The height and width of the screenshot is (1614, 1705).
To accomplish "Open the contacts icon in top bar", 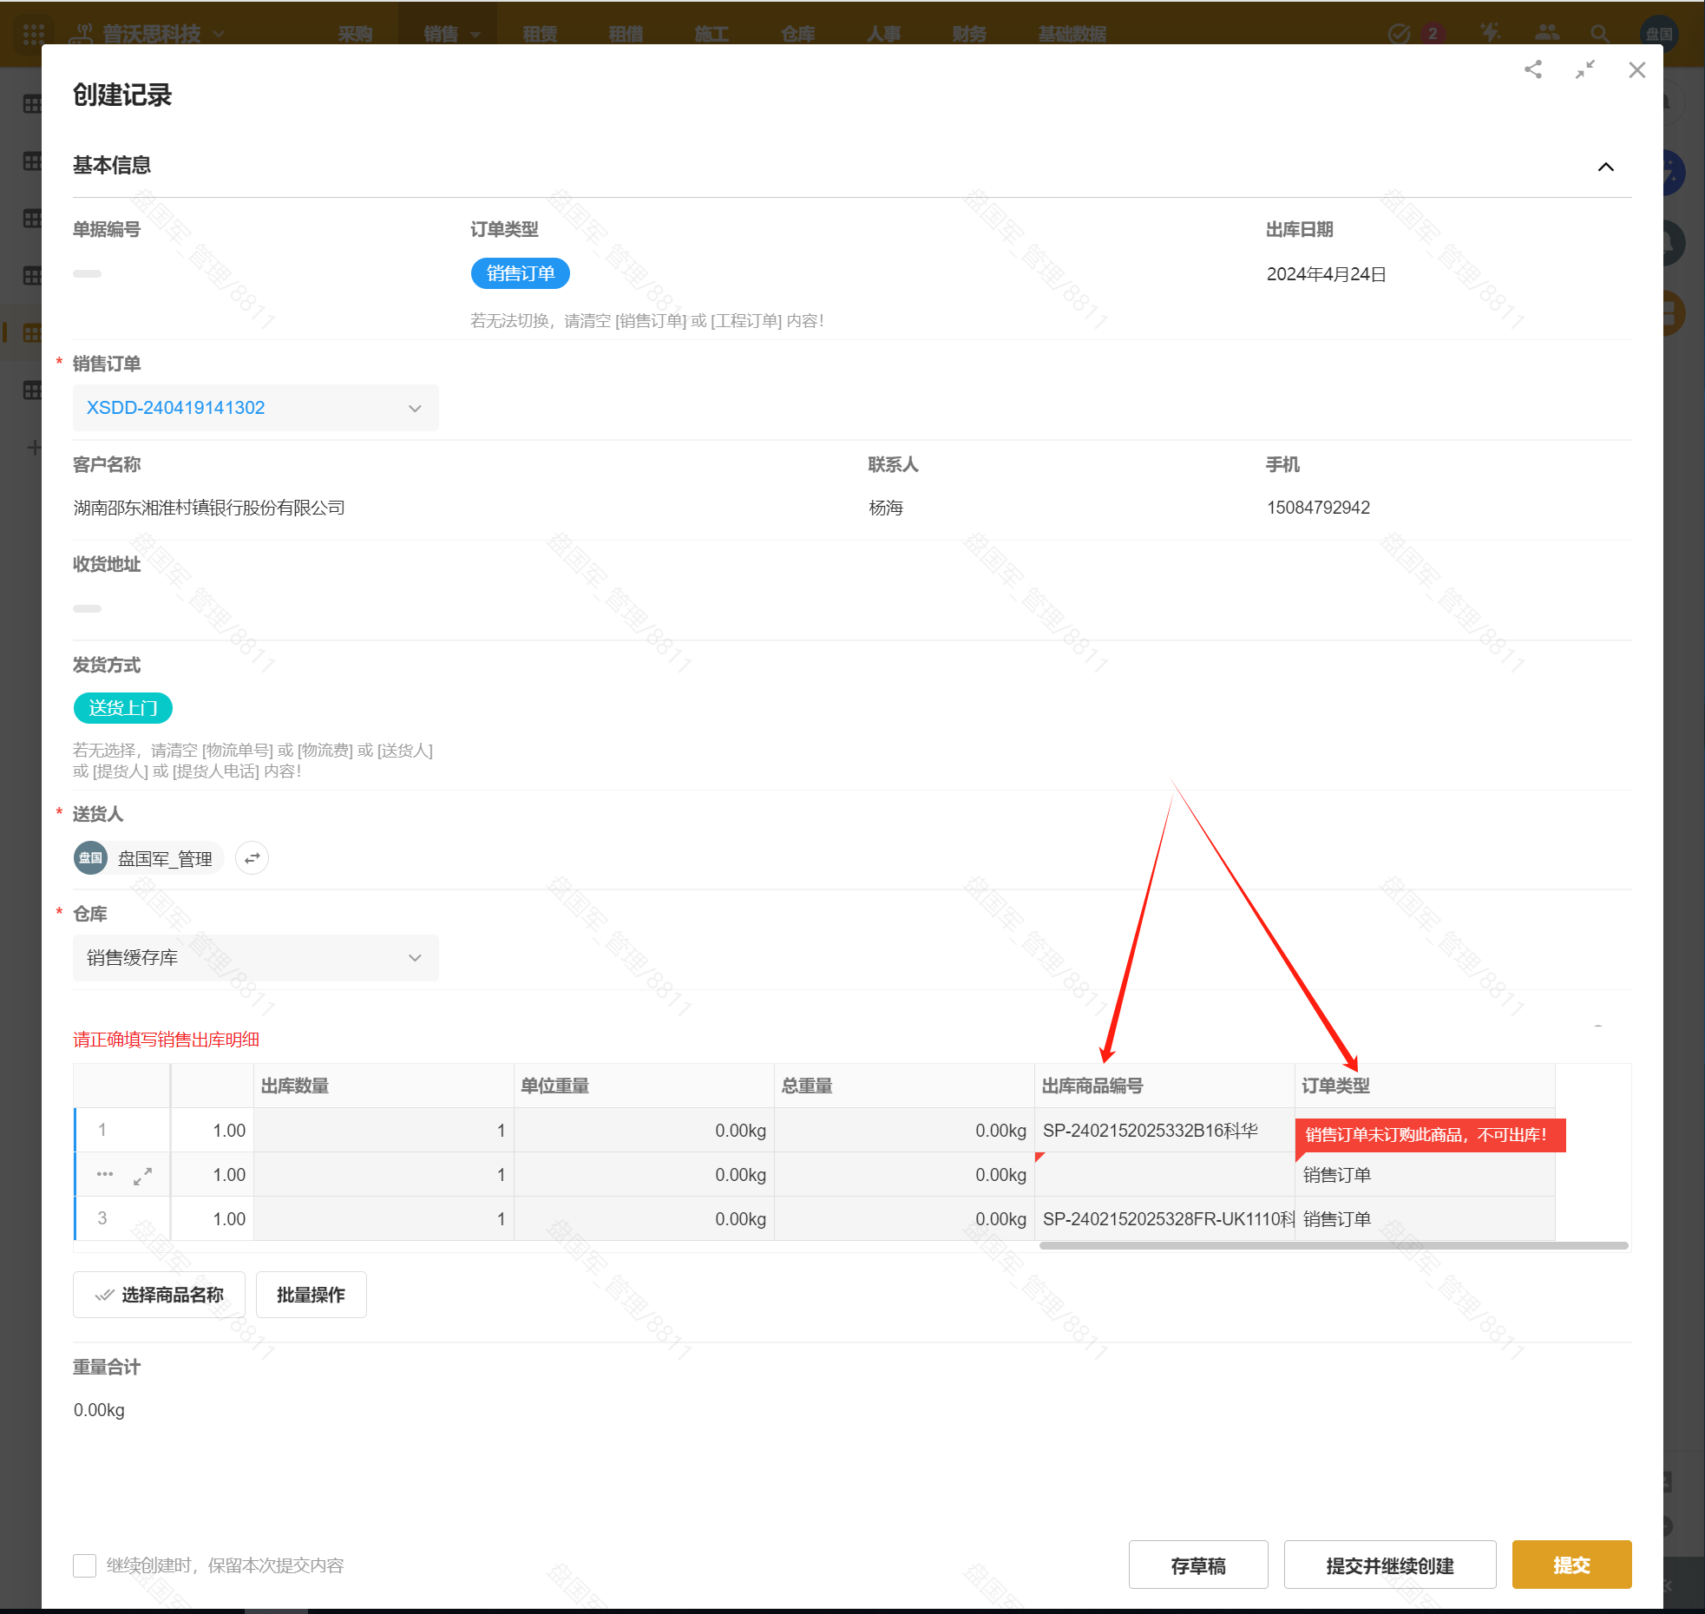I will [1546, 34].
